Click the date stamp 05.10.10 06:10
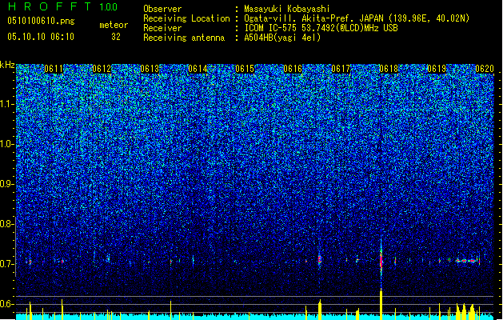 pyautogui.click(x=41, y=37)
